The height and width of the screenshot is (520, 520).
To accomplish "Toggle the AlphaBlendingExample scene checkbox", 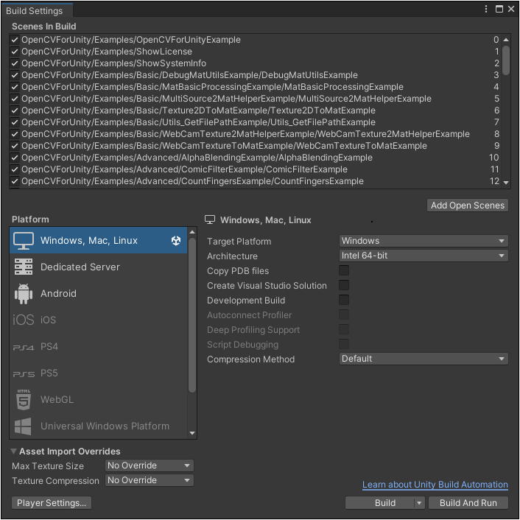I will click(x=14, y=158).
